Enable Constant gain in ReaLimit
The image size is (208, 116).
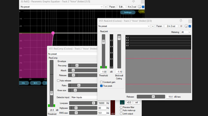(101, 82)
